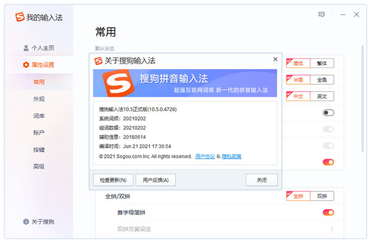Click the hexagon icon beside 属性设置
The width and height of the screenshot is (371, 241).
click(x=26, y=64)
